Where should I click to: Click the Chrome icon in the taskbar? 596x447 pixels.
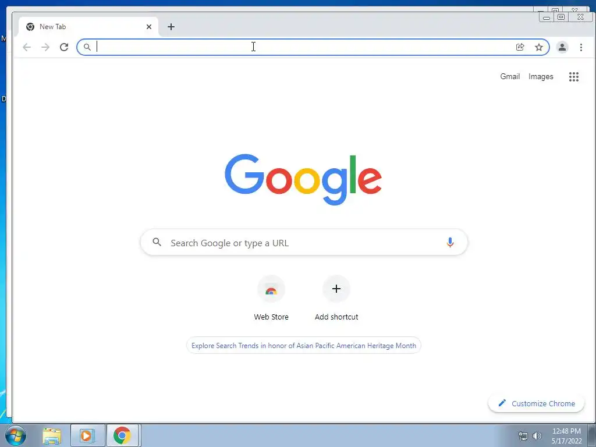(x=122, y=436)
